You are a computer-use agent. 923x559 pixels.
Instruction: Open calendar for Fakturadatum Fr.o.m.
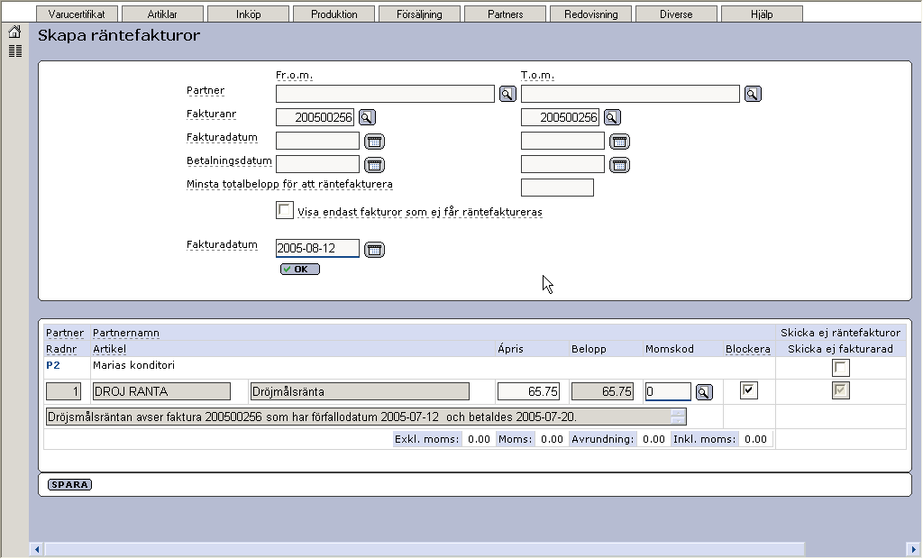pyautogui.click(x=374, y=142)
